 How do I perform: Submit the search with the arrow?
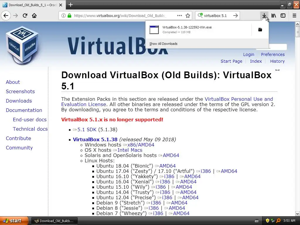coord(236,16)
